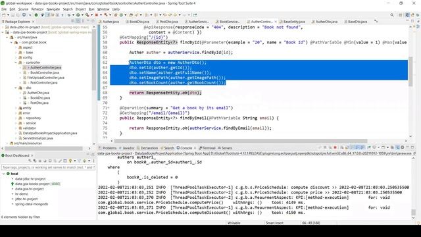Collapse the controller package node
Image resolution: width=421 pixels, height=237 pixels.
point(16,63)
